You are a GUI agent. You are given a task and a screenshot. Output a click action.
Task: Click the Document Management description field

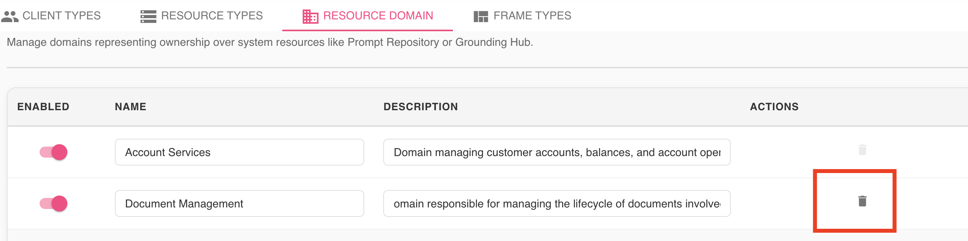pyautogui.click(x=557, y=203)
